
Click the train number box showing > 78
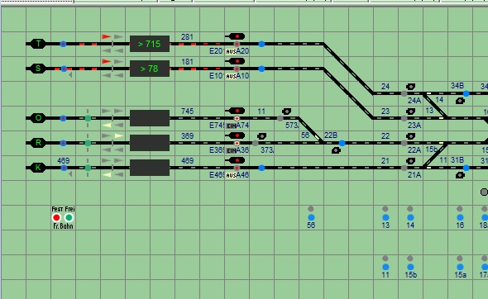(150, 69)
